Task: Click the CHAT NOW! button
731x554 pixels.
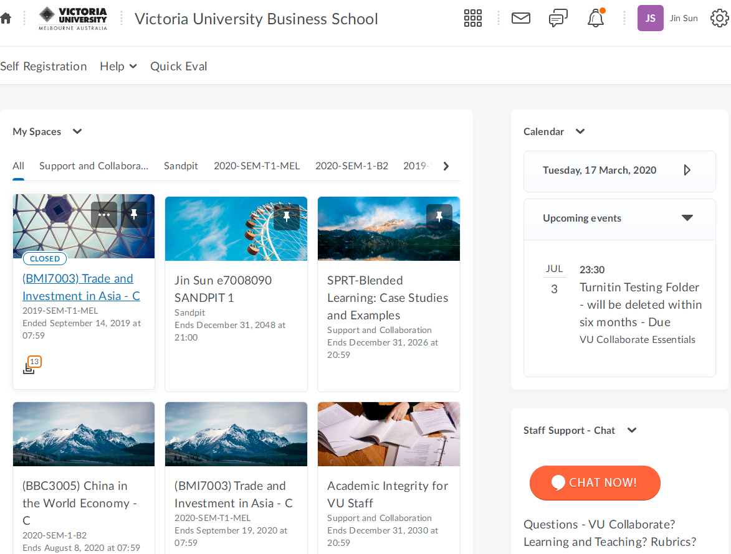Action: coord(595,483)
